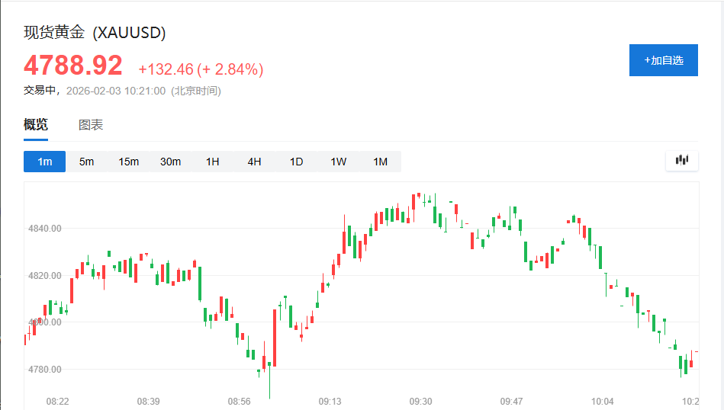Image resolution: width=724 pixels, height=410 pixels.
Task: Click the 09:30 time axis marker
Action: (x=420, y=401)
